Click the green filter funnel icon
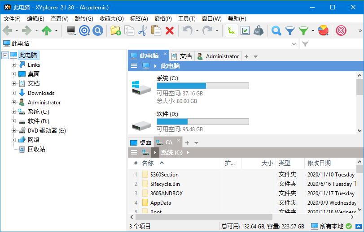Viewport: 364px width, 232px height. (303, 30)
